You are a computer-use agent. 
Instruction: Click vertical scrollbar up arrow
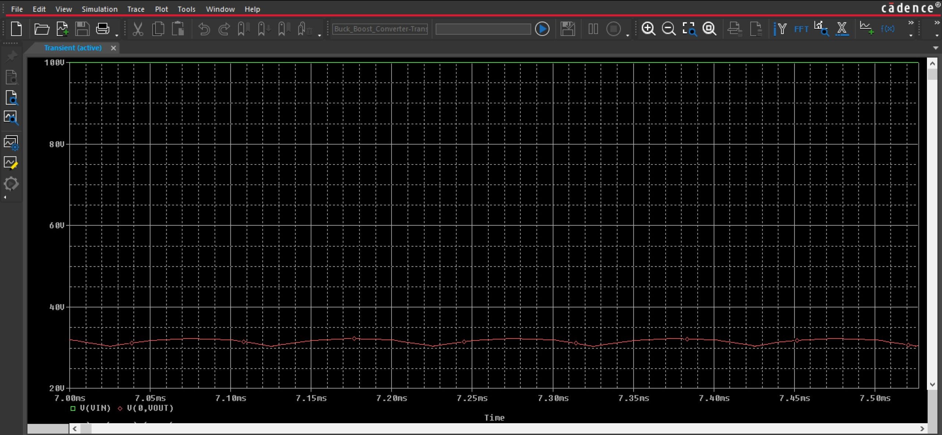(932, 64)
